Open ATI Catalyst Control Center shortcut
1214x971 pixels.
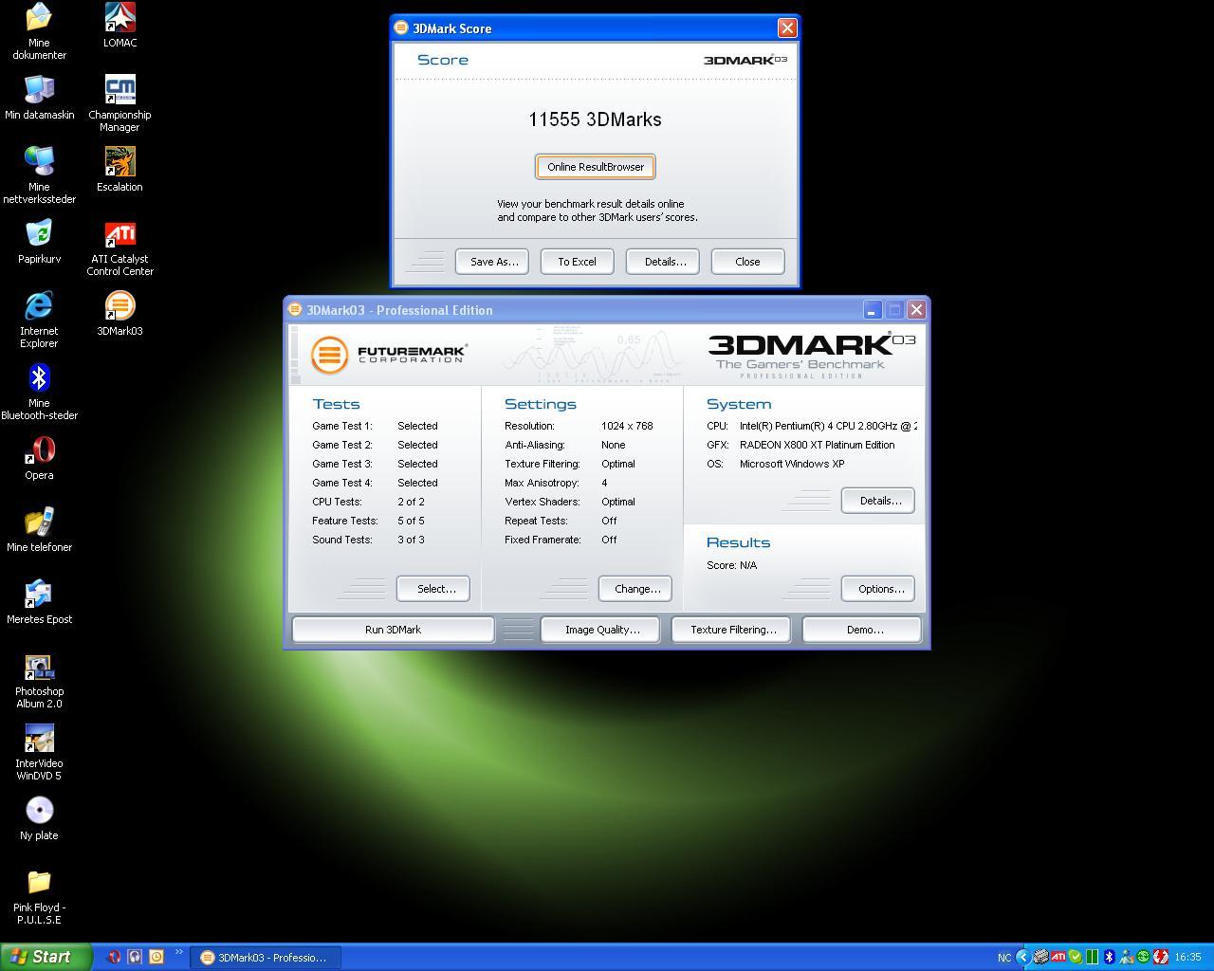(120, 247)
